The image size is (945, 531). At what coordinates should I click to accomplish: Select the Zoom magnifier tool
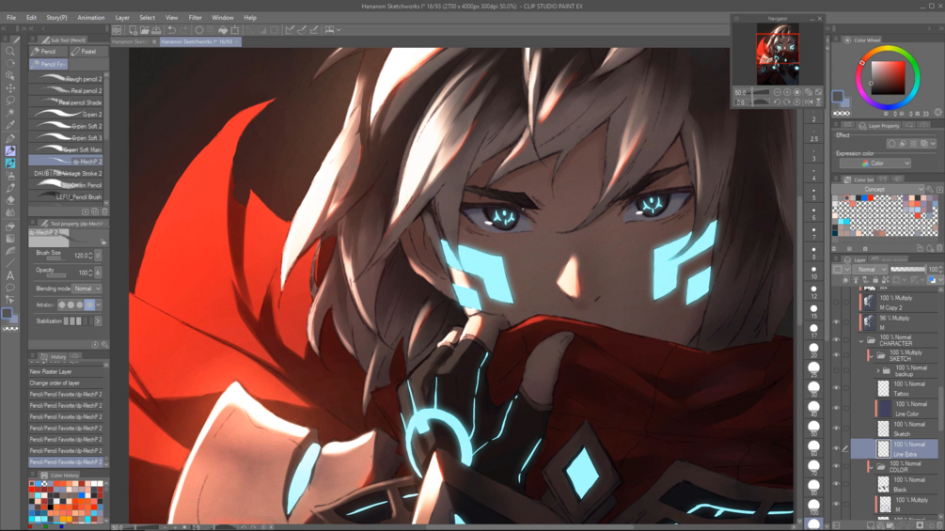click(10, 52)
